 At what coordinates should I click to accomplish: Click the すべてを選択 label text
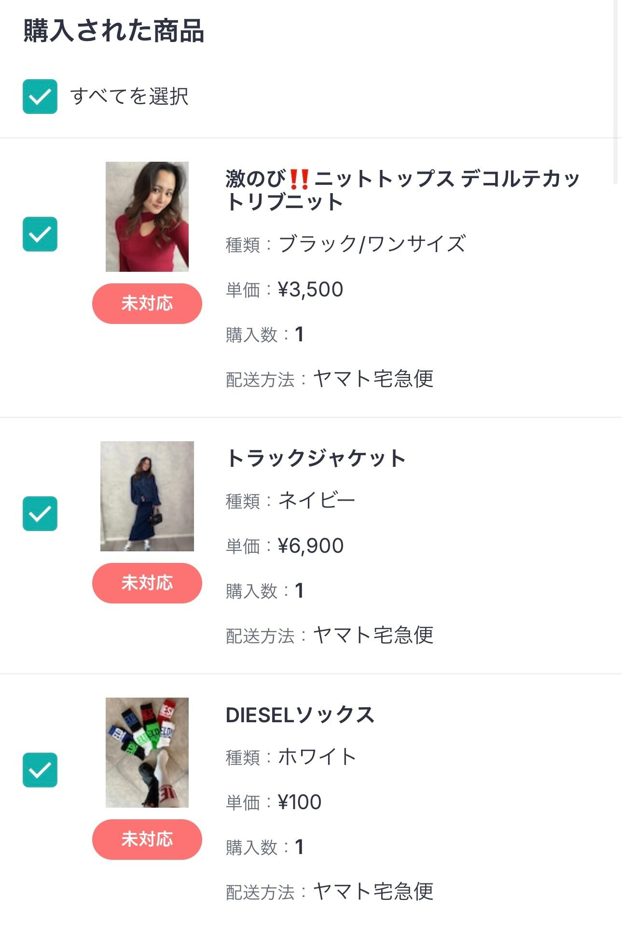click(129, 97)
